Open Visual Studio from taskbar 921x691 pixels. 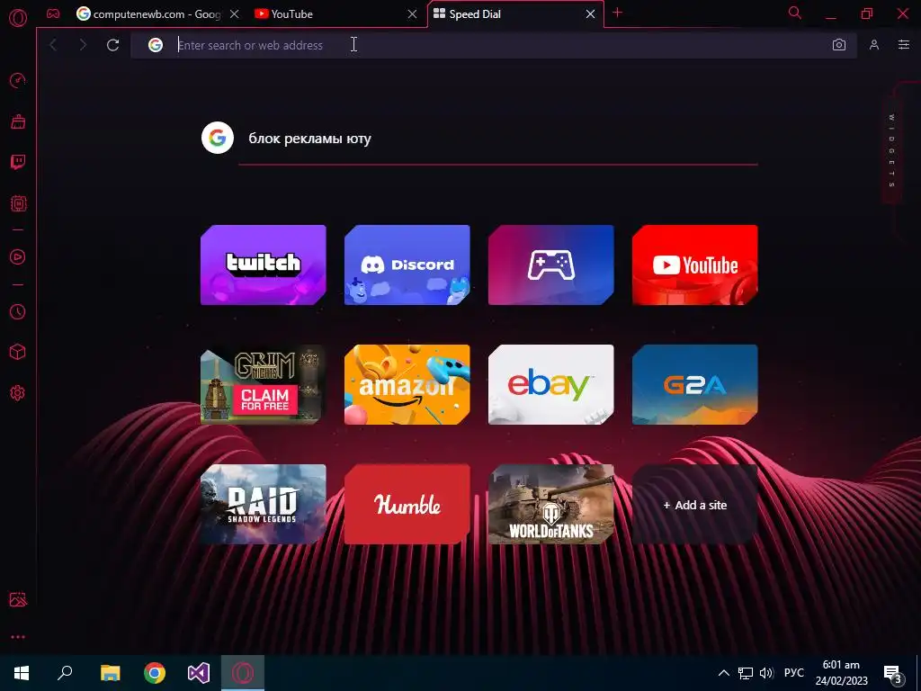pos(199,673)
